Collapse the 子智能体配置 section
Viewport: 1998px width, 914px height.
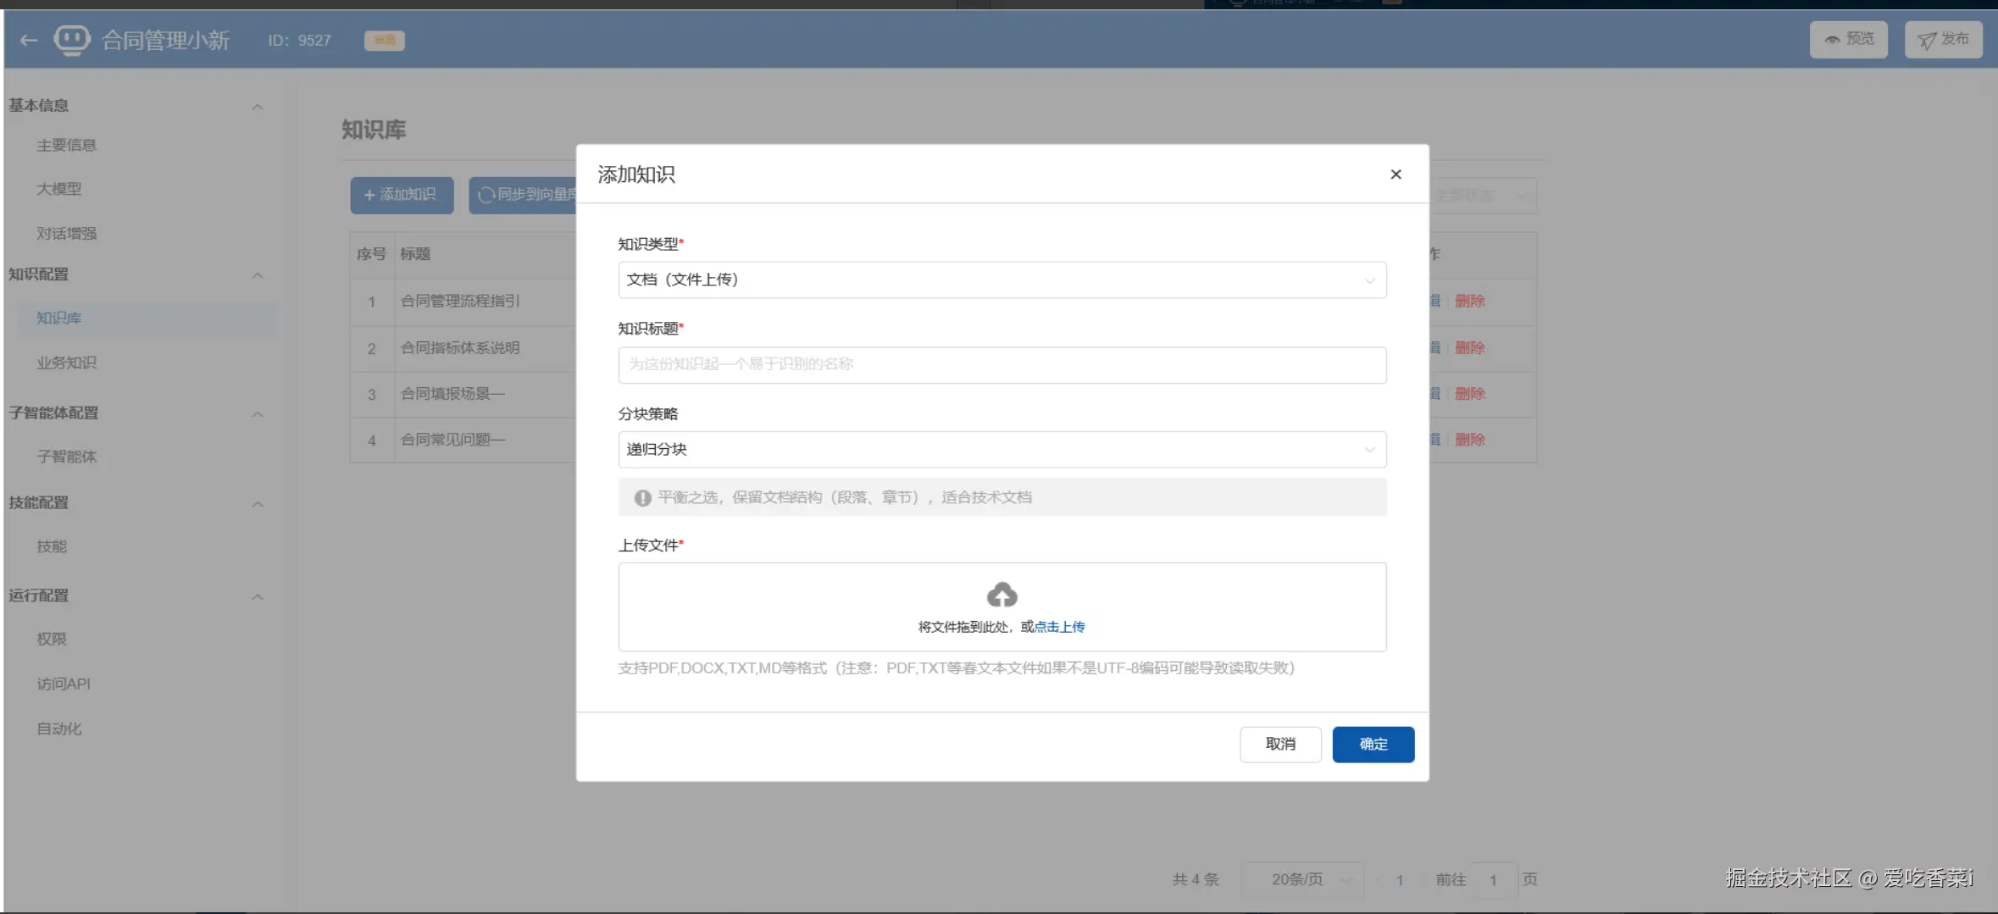[x=258, y=414]
